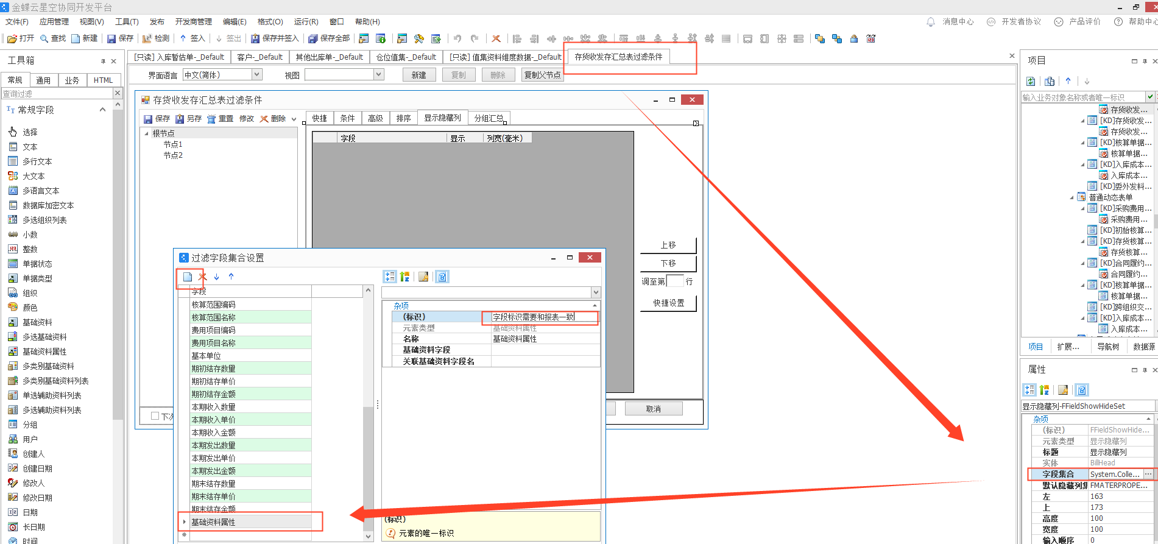The image size is (1158, 544).
Task: Click the 检测 (Check) toolbar icon
Action: (x=147, y=38)
